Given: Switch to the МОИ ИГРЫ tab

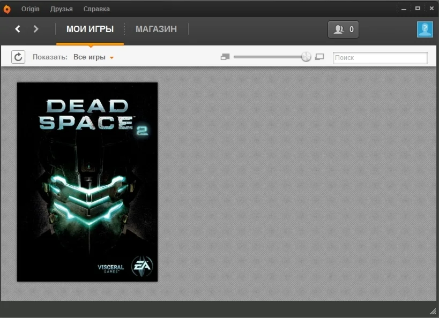Looking at the screenshot, I should tap(90, 29).
